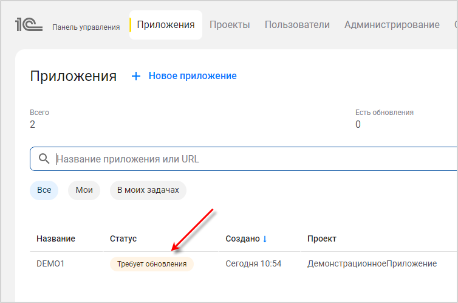Viewport: 458px width, 303px height.
Task: Sort by the Название column header
Action: [56, 239]
